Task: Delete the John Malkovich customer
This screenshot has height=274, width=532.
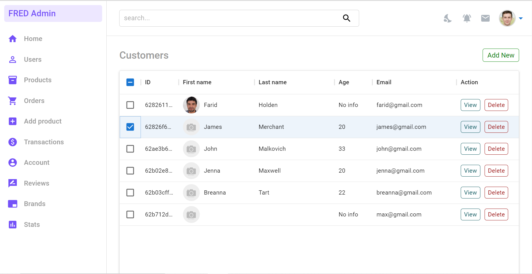Action: 496,149
